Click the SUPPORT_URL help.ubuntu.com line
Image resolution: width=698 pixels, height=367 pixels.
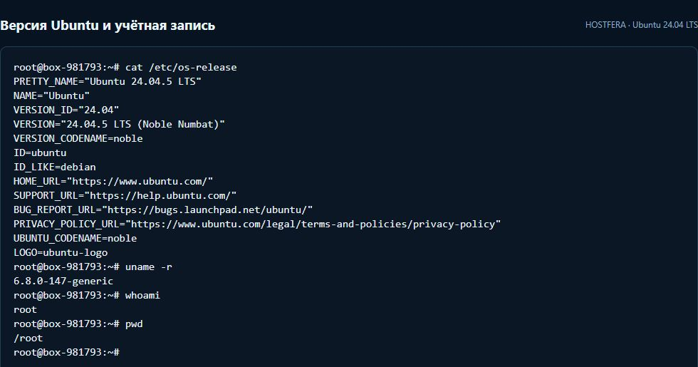pyautogui.click(x=125, y=195)
